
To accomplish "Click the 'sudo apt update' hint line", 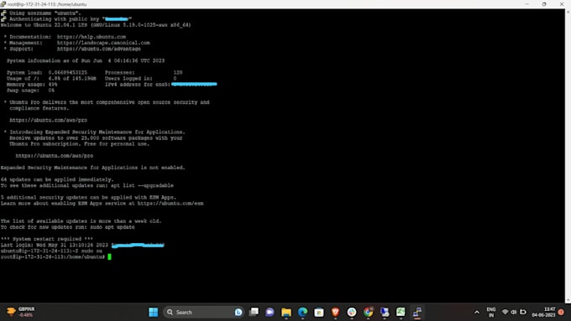I will [x=68, y=227].
